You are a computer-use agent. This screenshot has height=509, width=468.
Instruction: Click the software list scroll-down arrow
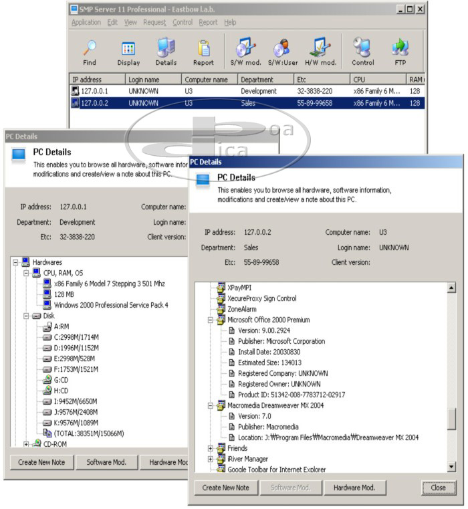point(451,467)
